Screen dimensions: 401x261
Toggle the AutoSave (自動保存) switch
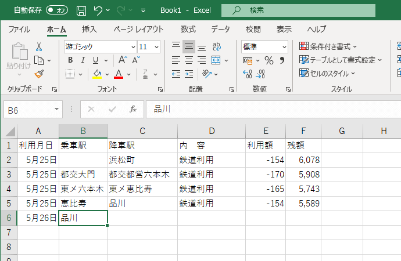57,10
